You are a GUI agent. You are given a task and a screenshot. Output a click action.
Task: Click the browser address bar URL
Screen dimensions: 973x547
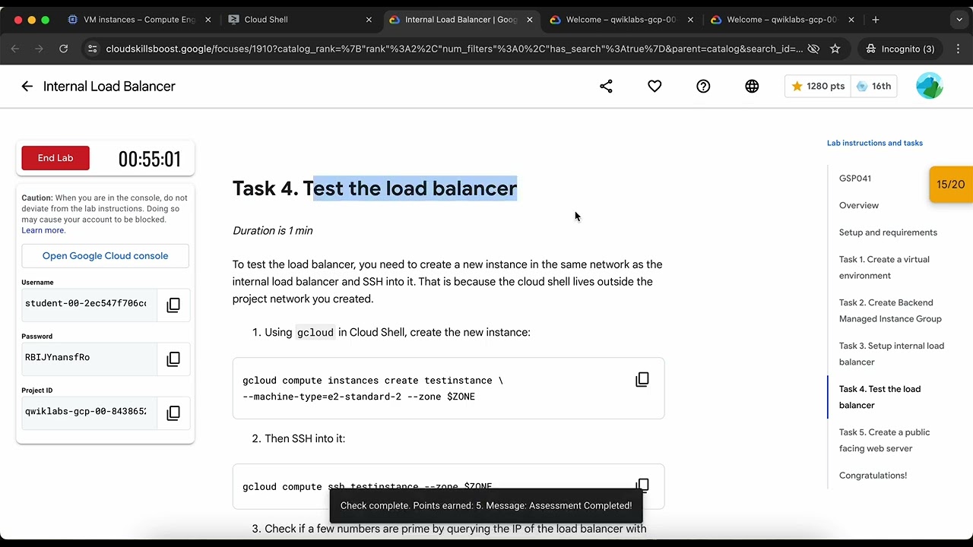454,49
